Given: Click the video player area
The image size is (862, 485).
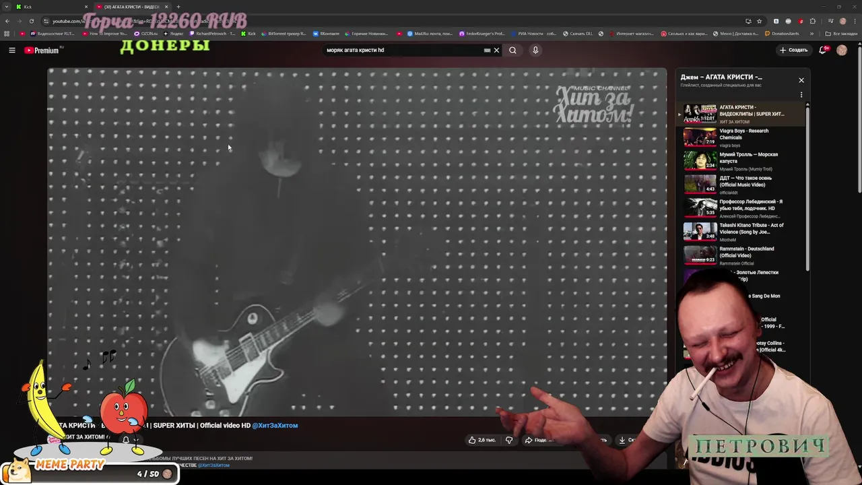Looking at the screenshot, I should [x=357, y=243].
